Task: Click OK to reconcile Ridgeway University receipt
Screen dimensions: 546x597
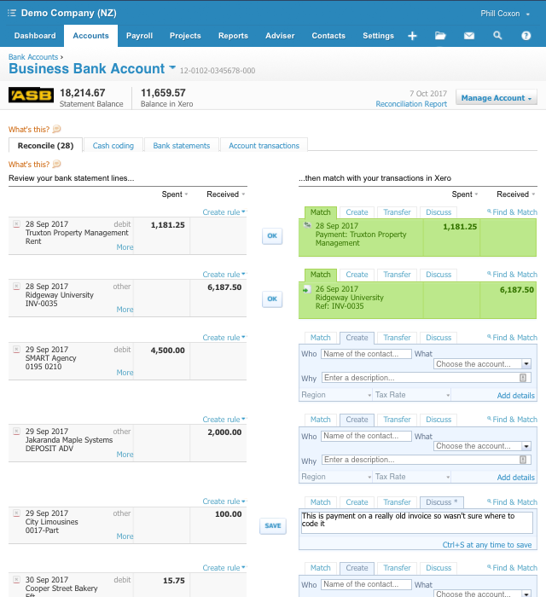Action: point(272,298)
